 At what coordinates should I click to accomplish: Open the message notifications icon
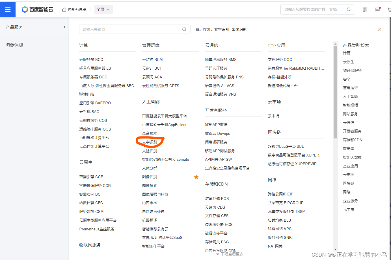[377, 10]
